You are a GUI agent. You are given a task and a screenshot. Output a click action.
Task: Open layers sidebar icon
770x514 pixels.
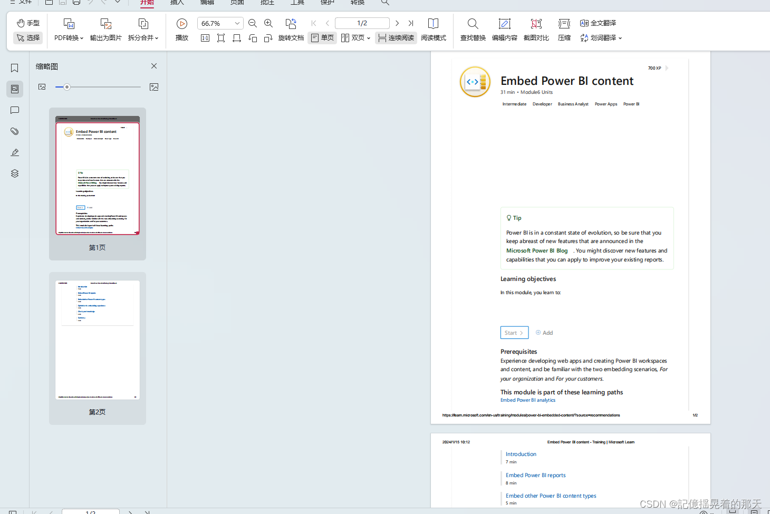pos(15,173)
